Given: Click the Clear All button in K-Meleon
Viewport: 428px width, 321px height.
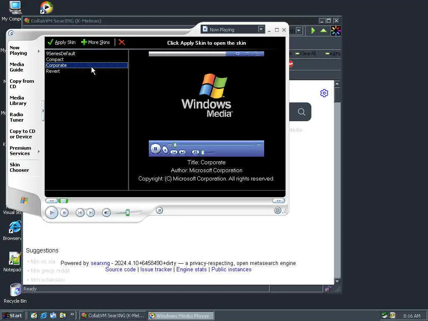Looking at the screenshot, I should click(306, 53).
